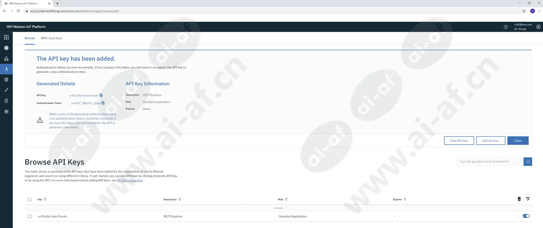The height and width of the screenshot is (228, 543).
Task: Toggle the enabled switch for a-42cyhj-5ows7vouts
Action: coord(526,216)
